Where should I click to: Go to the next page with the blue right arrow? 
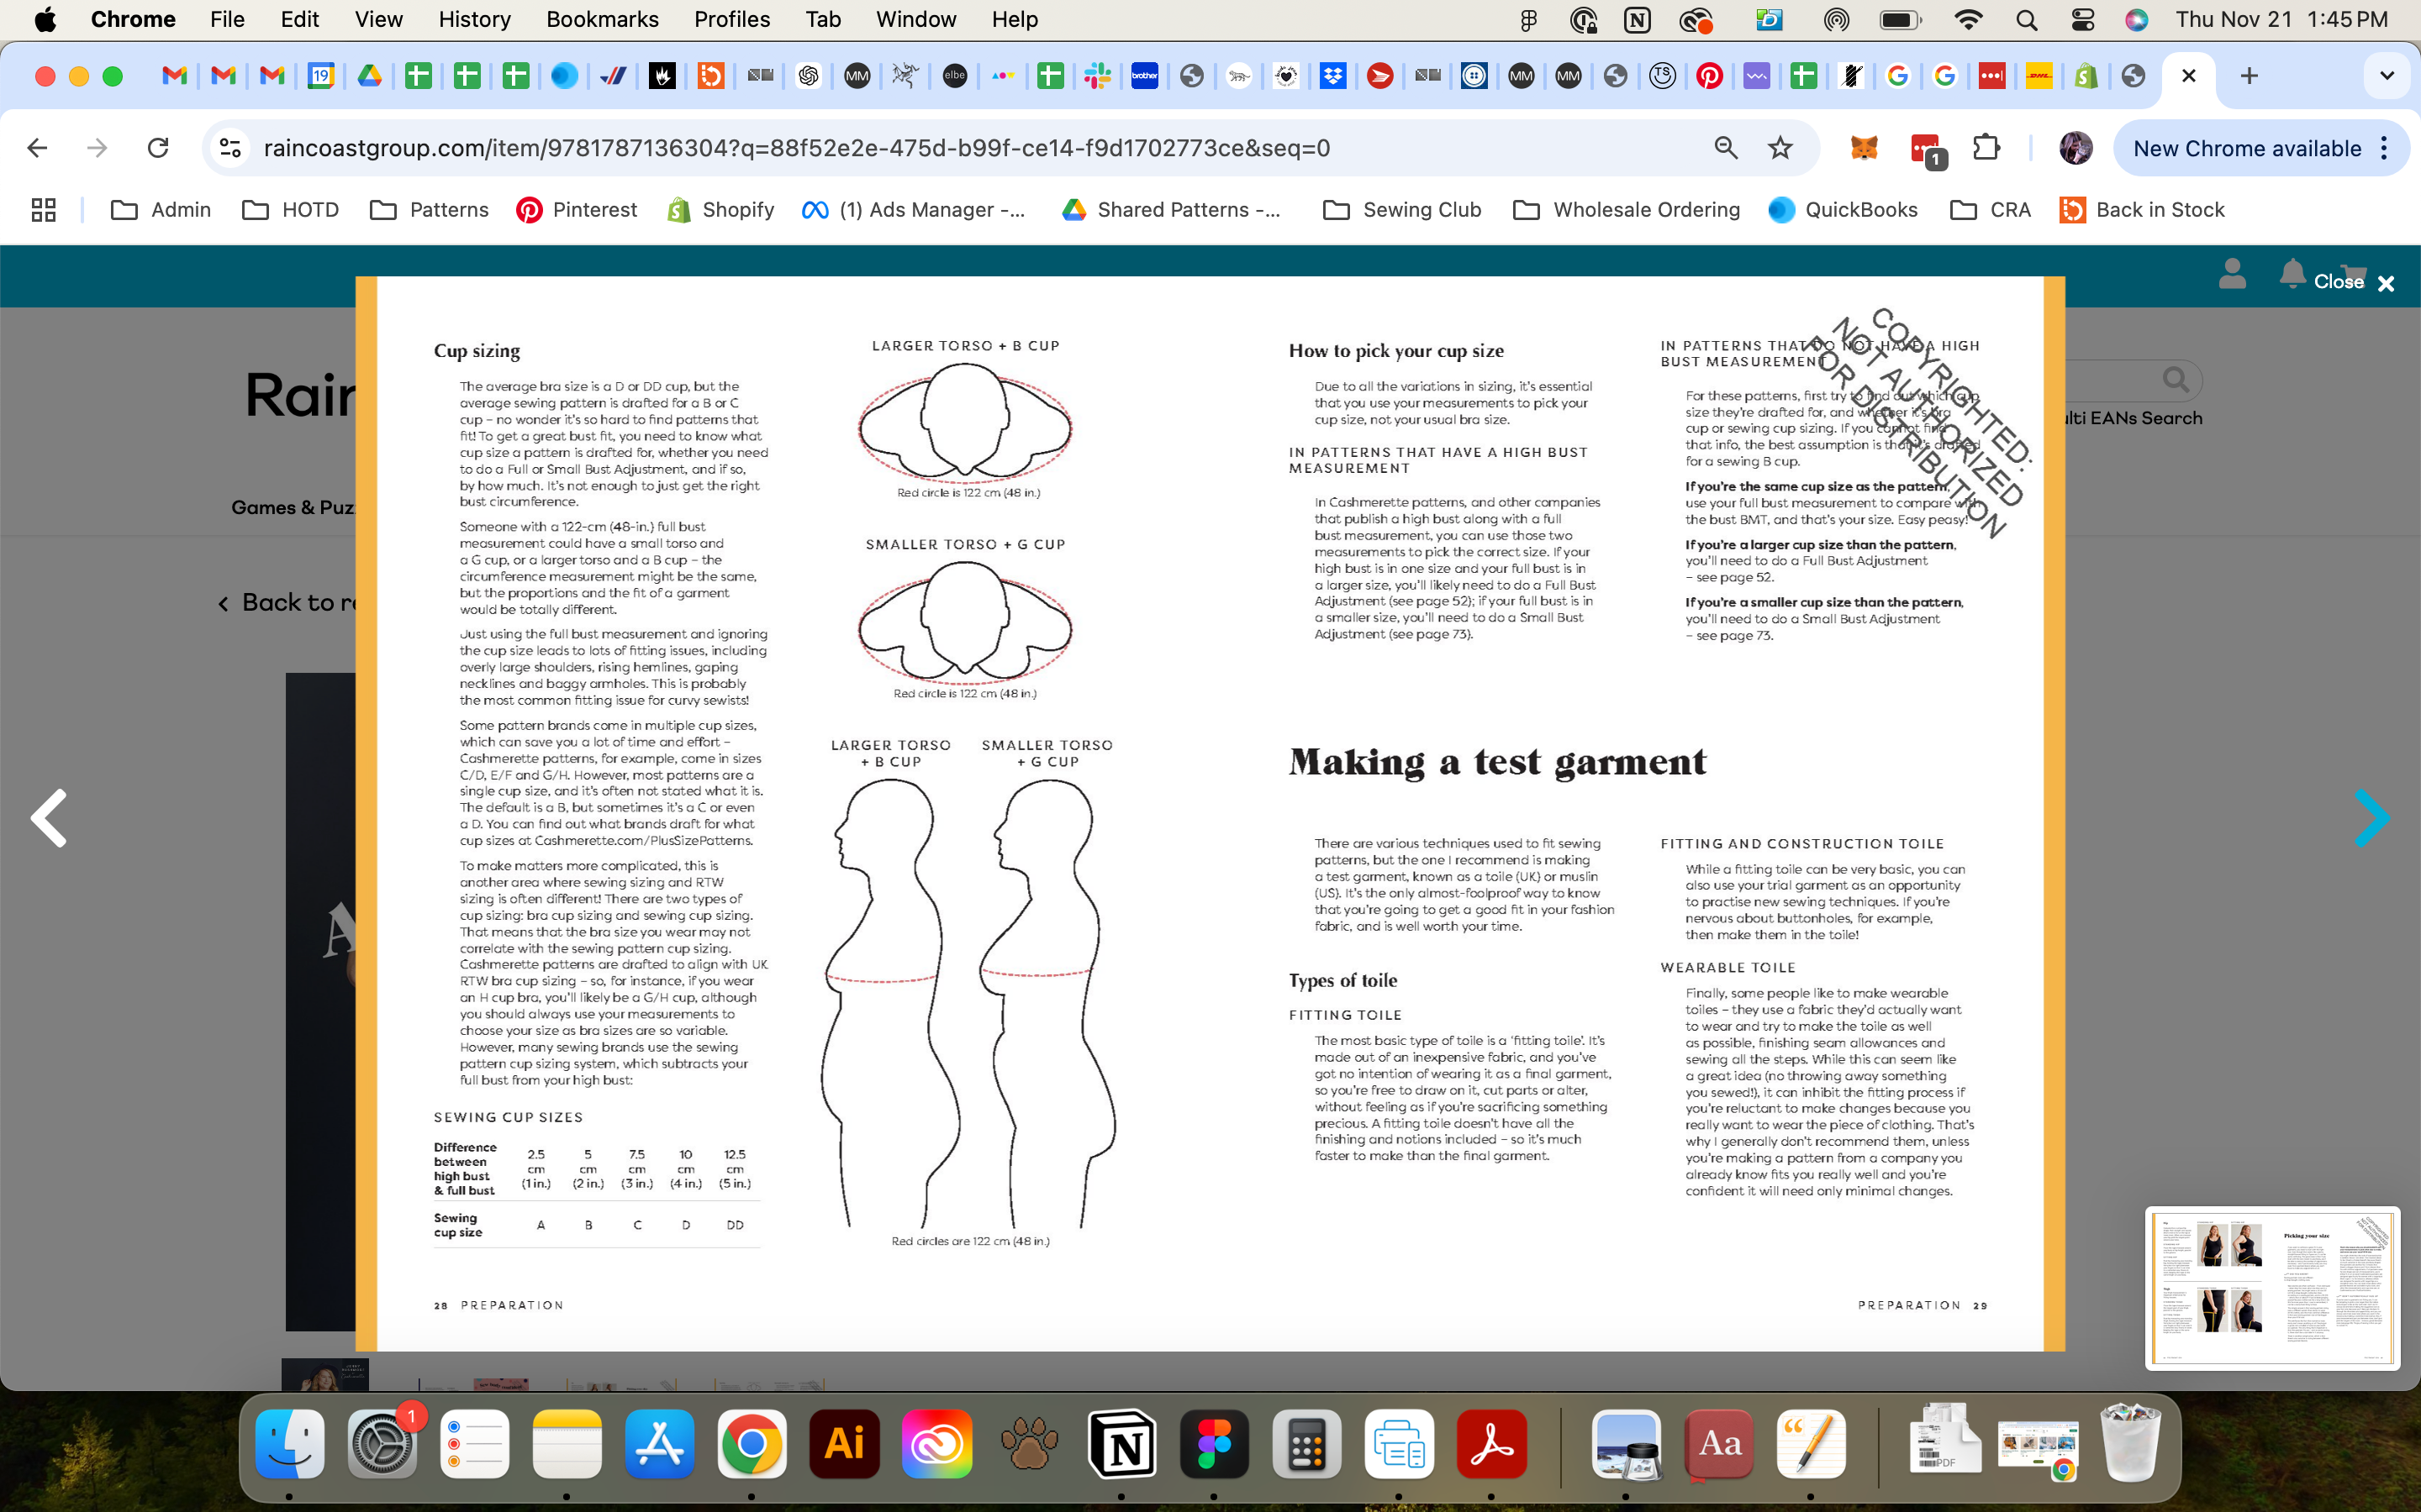[2371, 818]
